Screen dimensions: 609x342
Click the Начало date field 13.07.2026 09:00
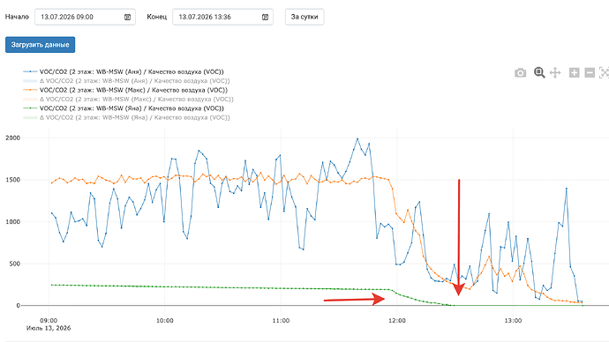coord(85,17)
